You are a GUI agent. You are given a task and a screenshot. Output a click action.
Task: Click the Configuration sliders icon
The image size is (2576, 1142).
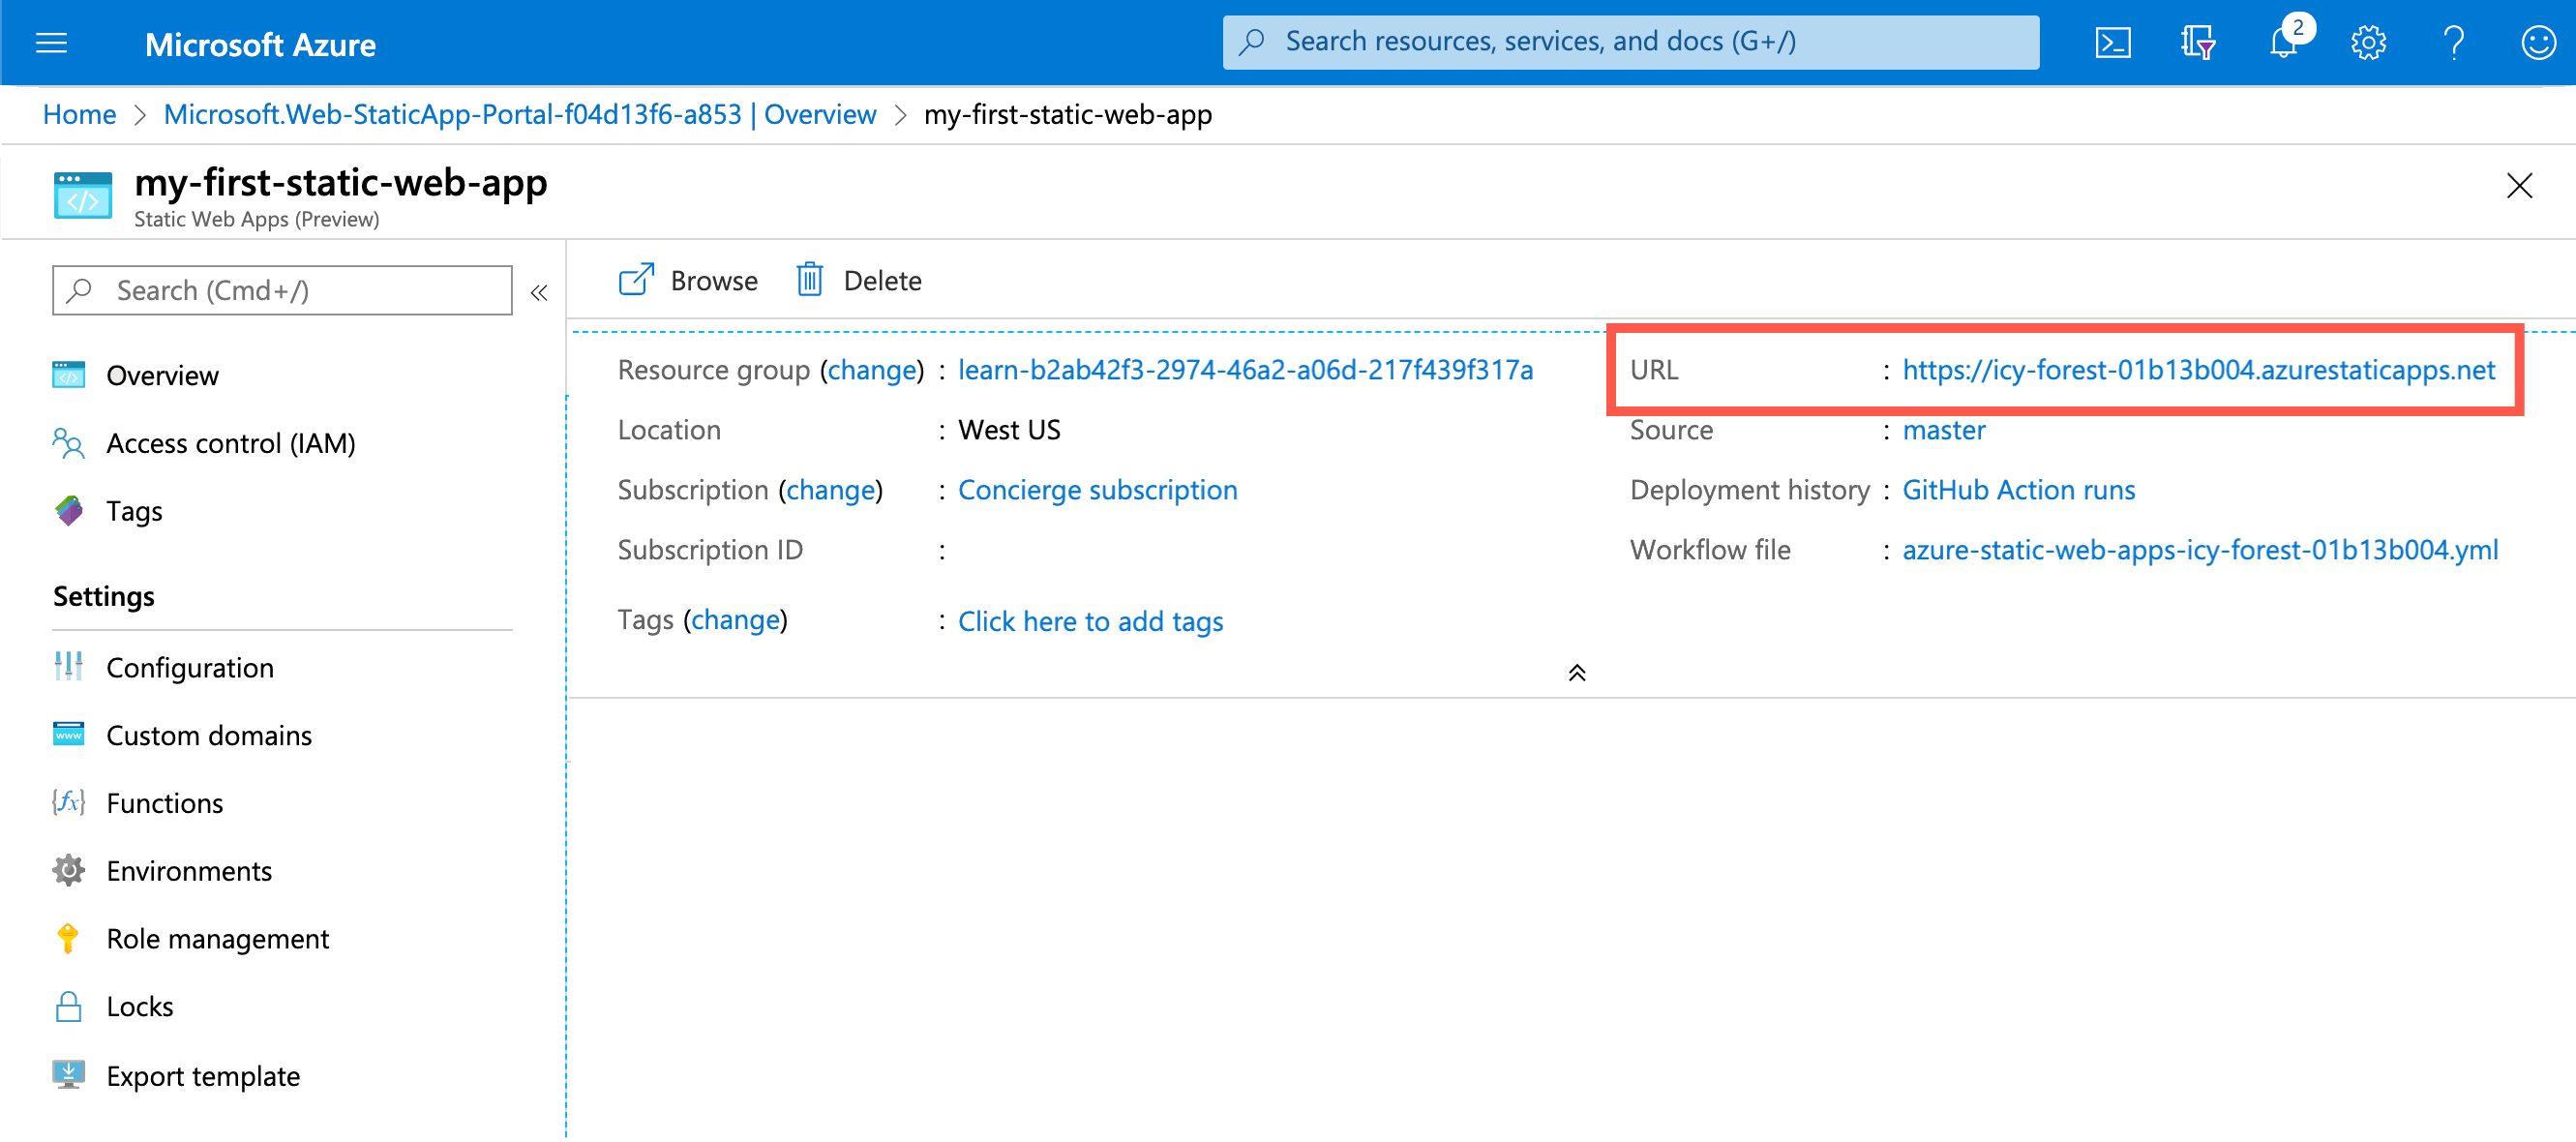pyautogui.click(x=68, y=667)
